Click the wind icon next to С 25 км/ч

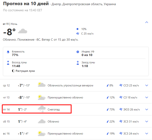pos(77,34)
